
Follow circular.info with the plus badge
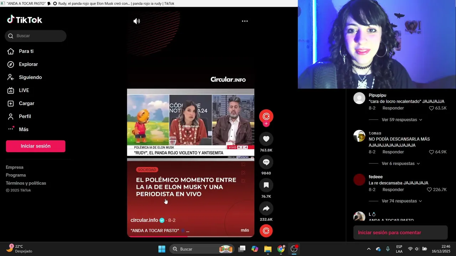[x=266, y=124]
